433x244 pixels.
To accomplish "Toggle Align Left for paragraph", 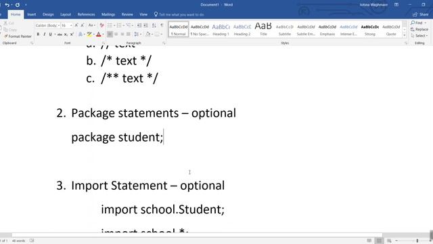I will point(110,35).
